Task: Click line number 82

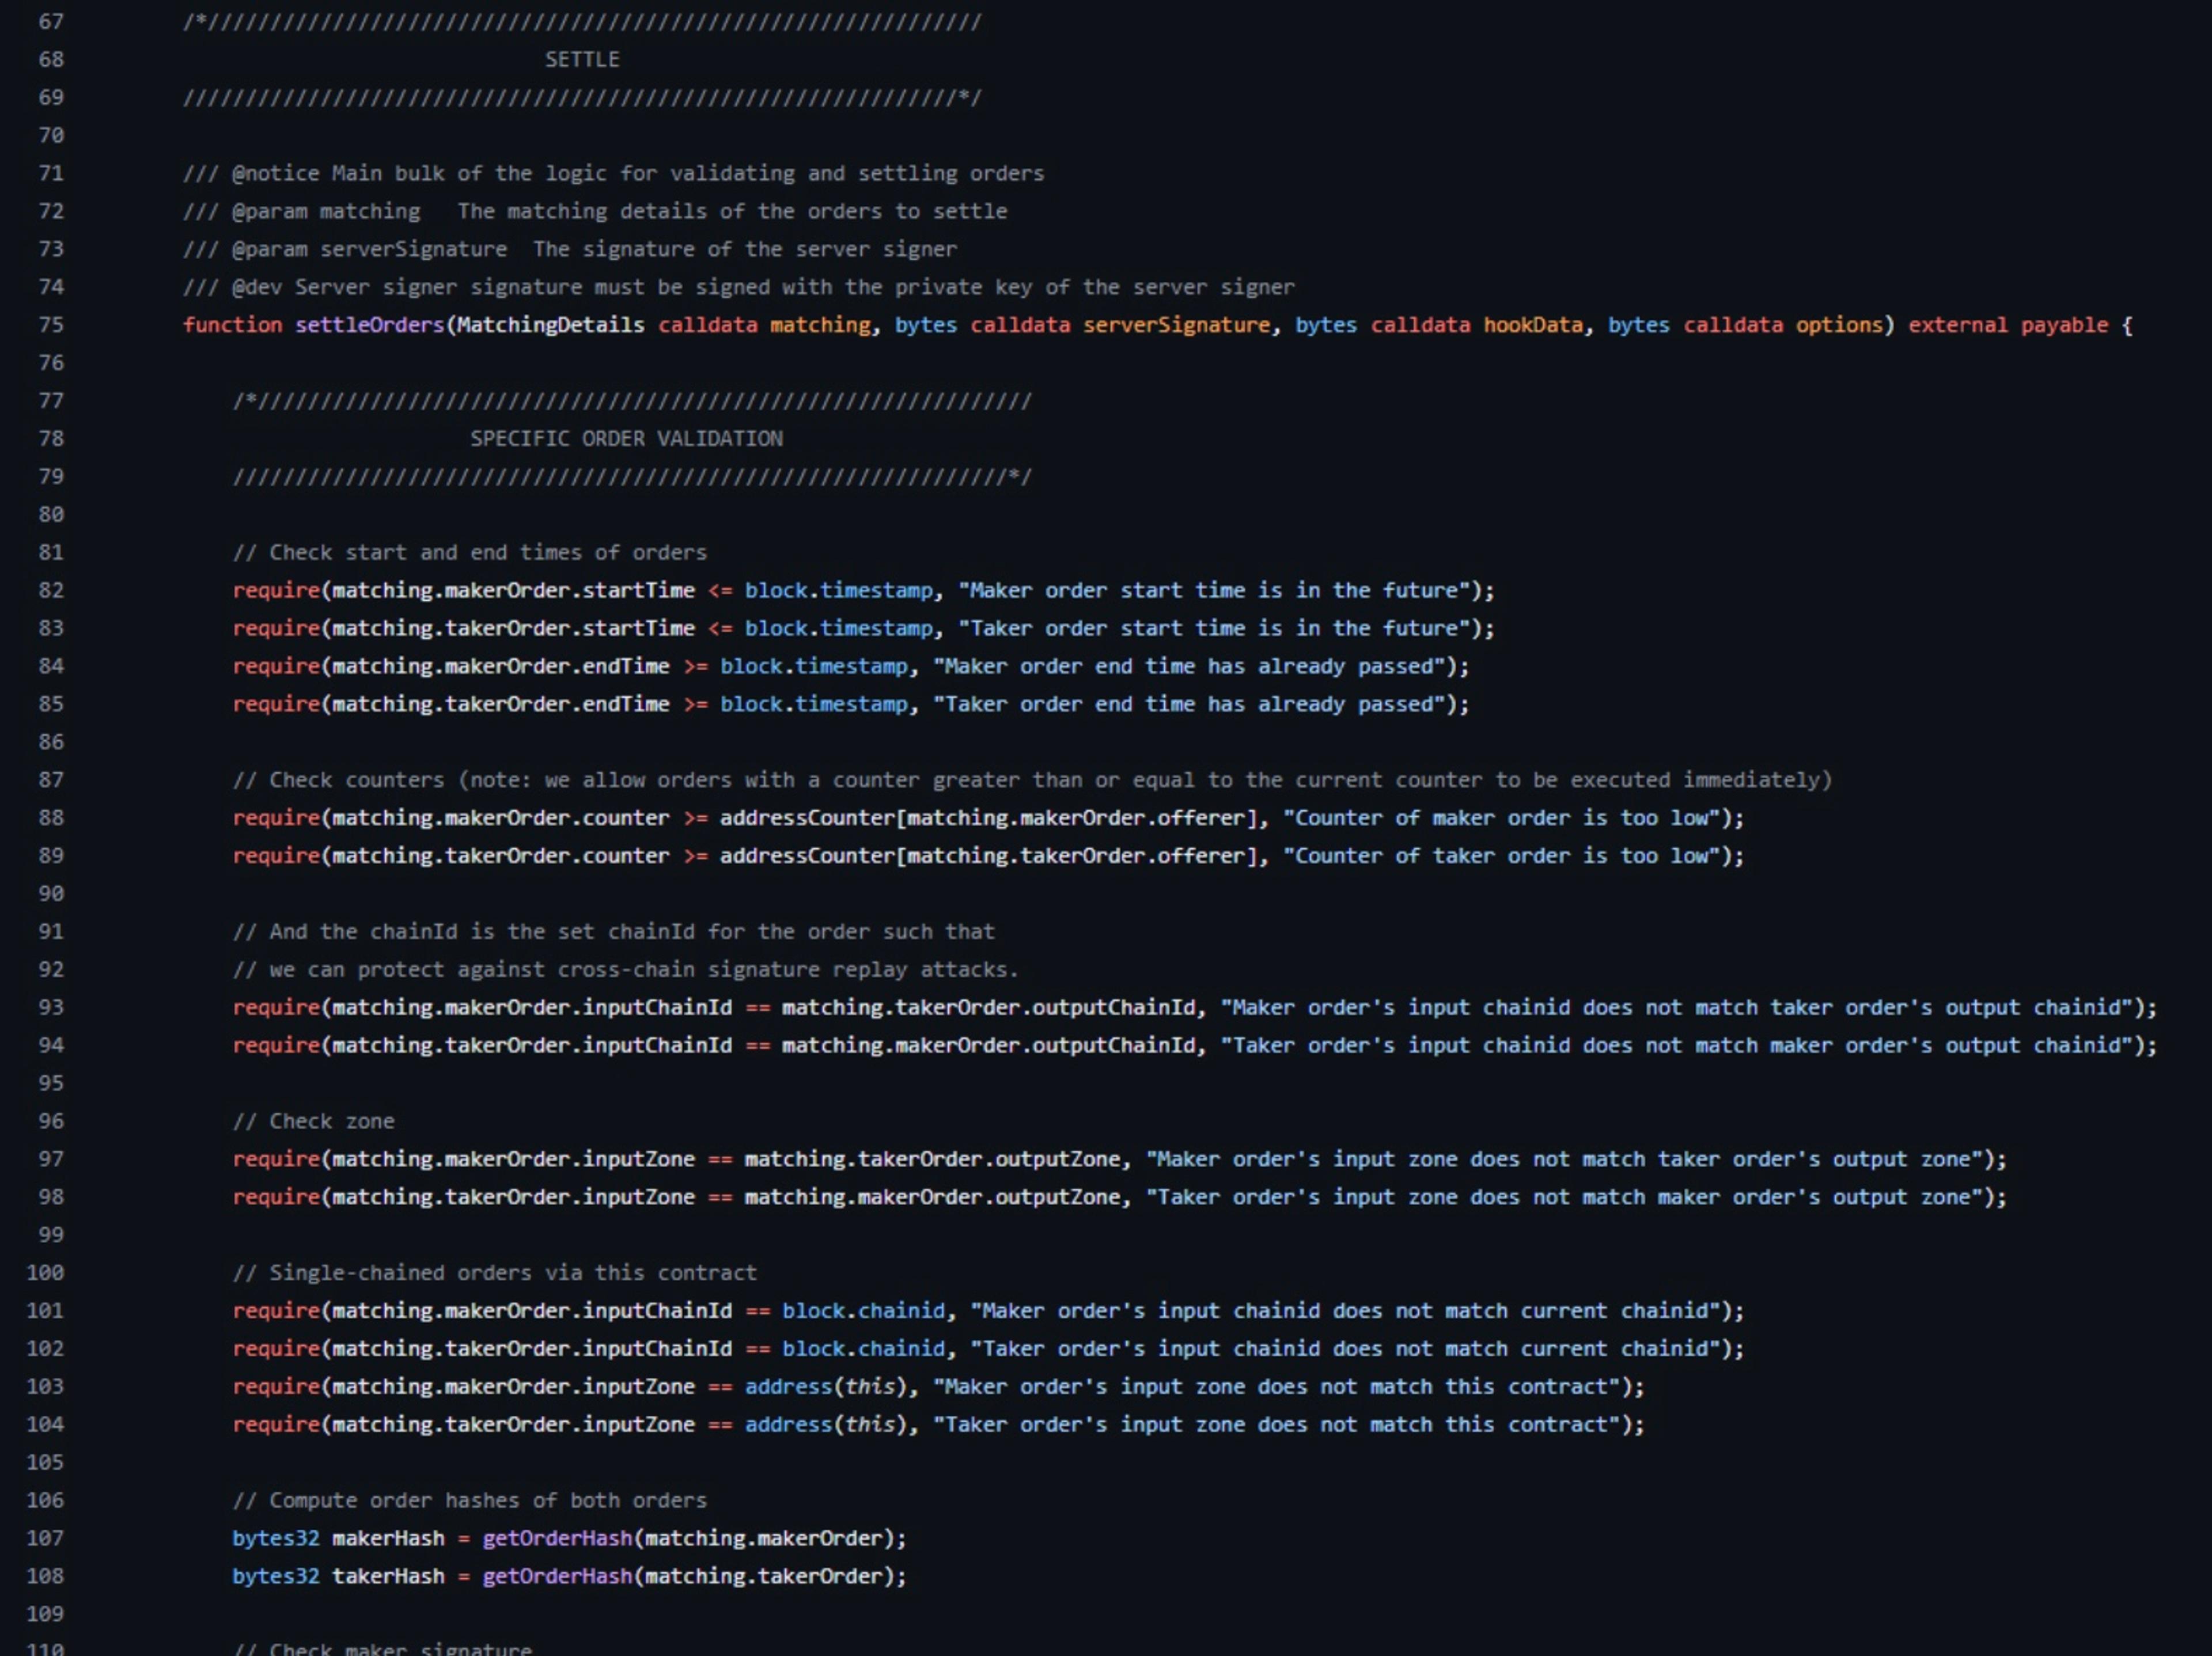Action: pyautogui.click(x=50, y=590)
